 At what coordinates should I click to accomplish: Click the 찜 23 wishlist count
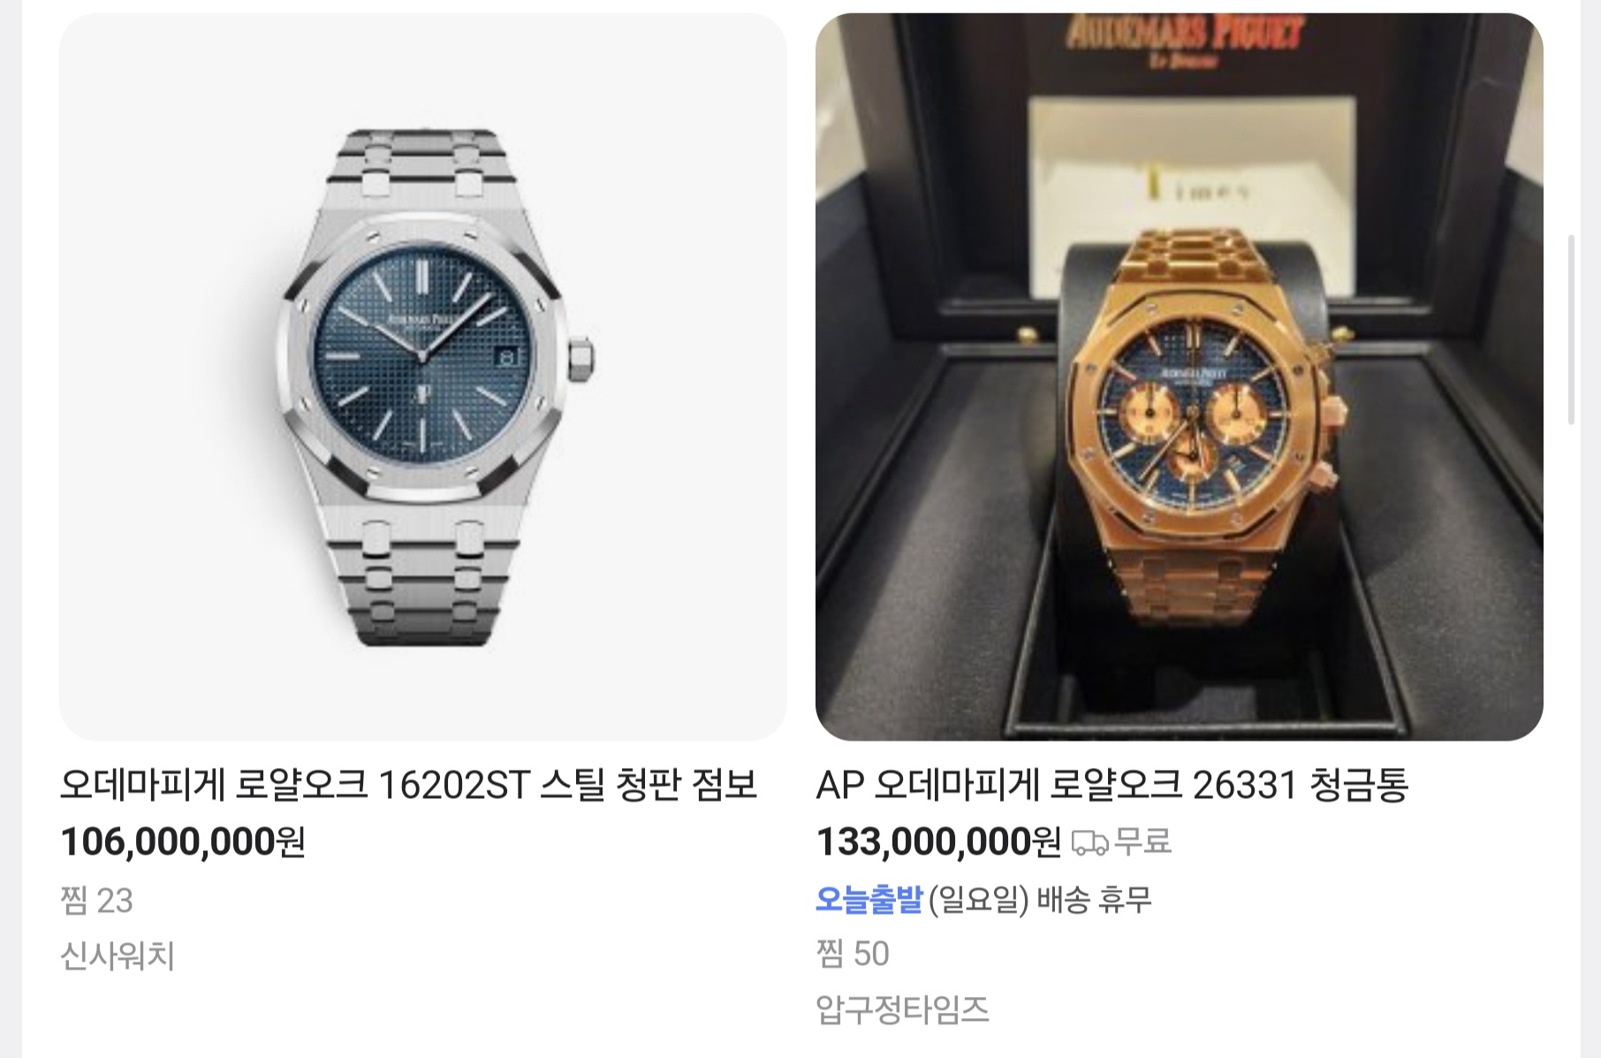pyautogui.click(x=96, y=901)
